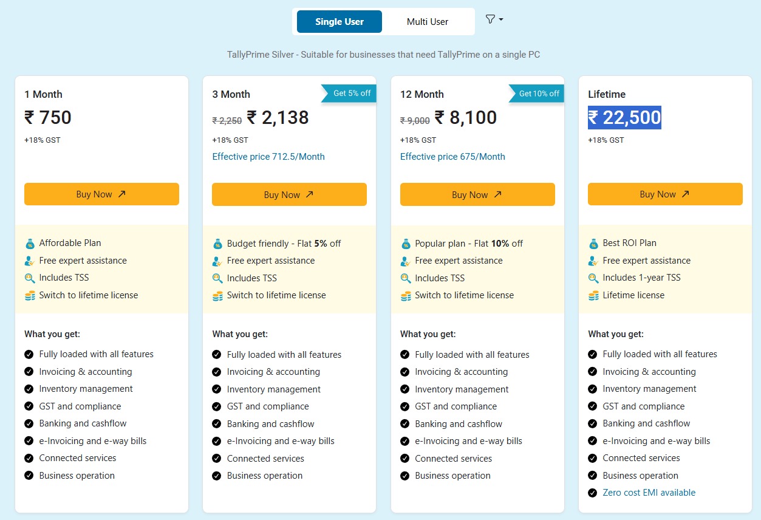Click Buy Now for 3 Month plan
Viewport: 761px width, 520px height.
289,195
